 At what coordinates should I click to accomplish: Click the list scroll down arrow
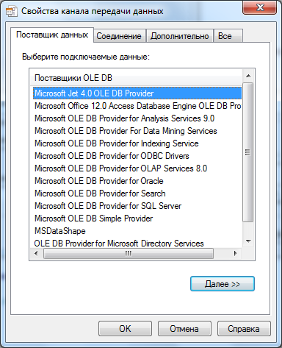(x=248, y=241)
